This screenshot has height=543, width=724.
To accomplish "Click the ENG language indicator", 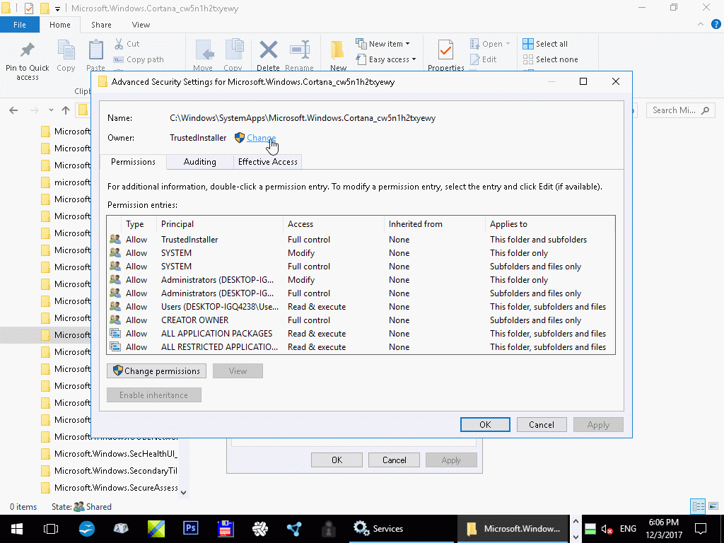I will pyautogui.click(x=628, y=529).
